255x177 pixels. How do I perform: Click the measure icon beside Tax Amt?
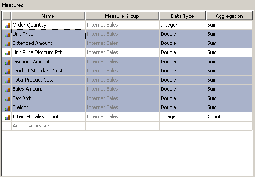coord(7,99)
